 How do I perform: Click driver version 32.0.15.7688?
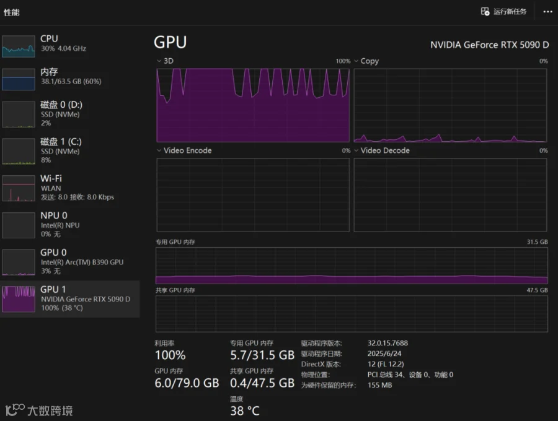tap(387, 343)
